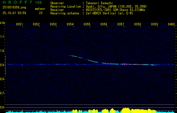This screenshot has width=177, height=113.
Task: Click the kHz unit label
Action: click(x=3, y=23)
